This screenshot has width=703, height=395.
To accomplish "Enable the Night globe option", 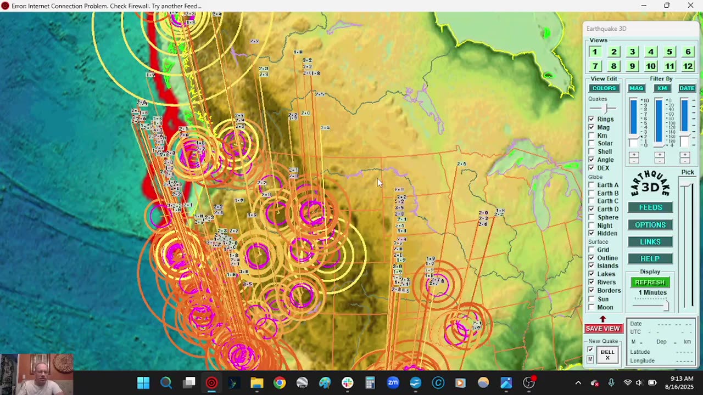I will tap(592, 225).
